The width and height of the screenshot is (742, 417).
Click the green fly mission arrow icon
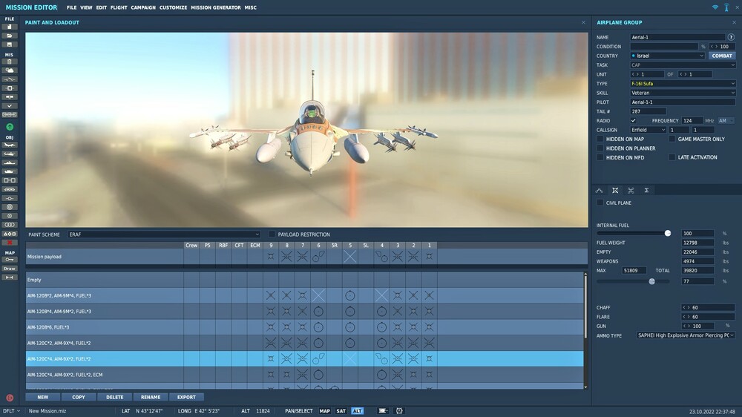[x=10, y=127]
